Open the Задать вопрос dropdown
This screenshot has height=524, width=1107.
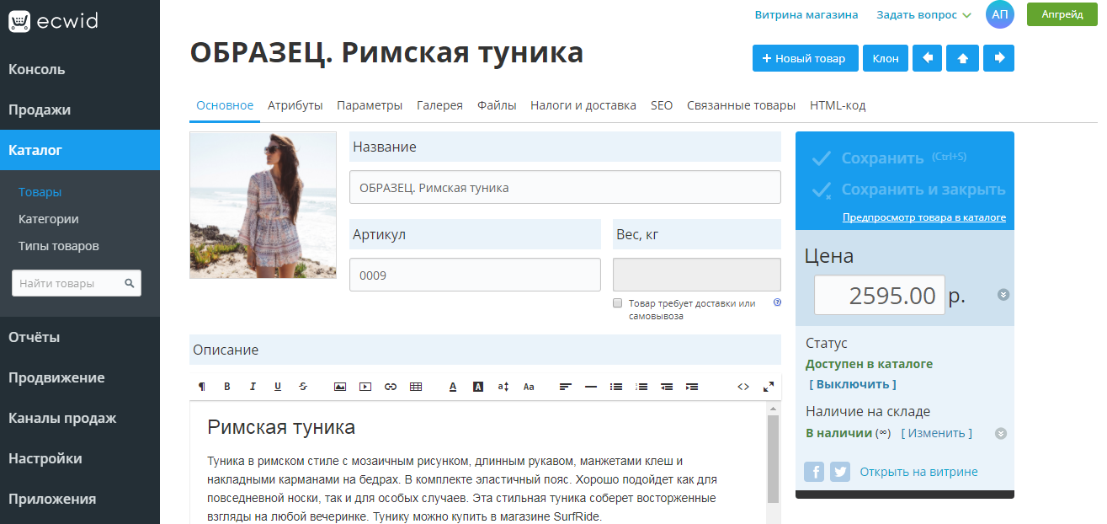(x=919, y=14)
